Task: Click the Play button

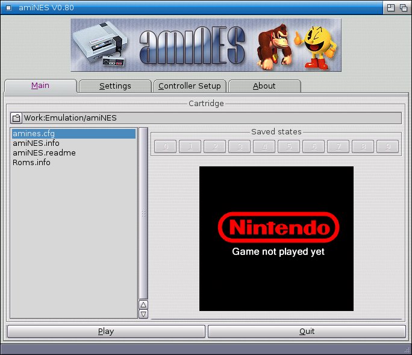Action: pos(106,331)
